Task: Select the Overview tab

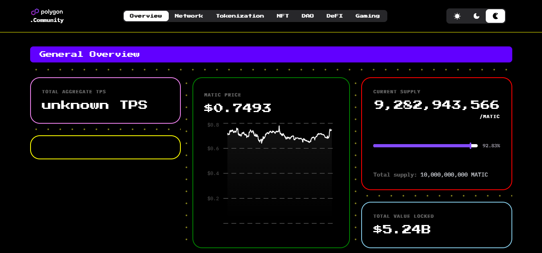Action: 146,16
